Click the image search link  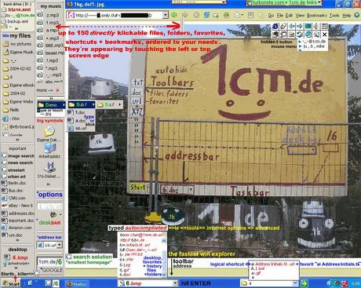coord(21,155)
